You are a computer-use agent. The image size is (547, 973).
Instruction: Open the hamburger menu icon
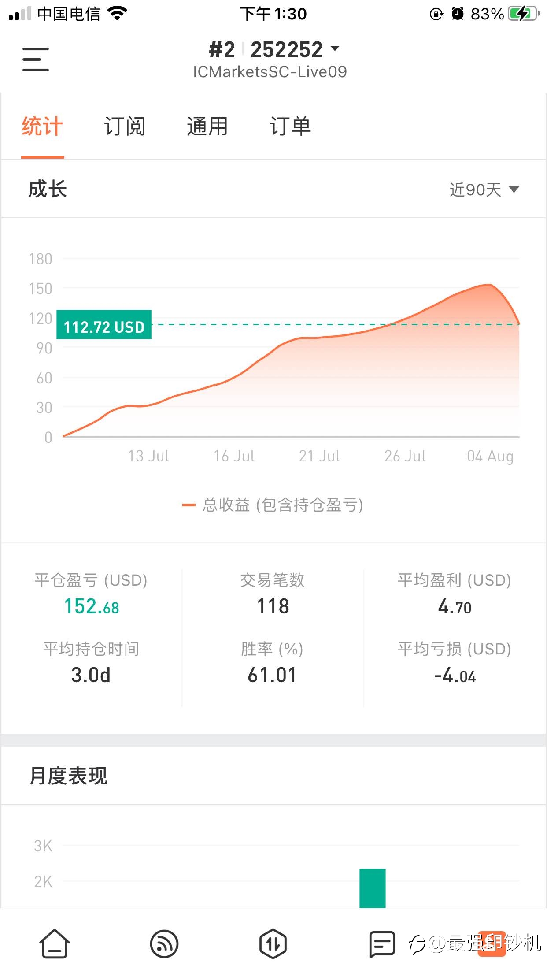coord(36,59)
